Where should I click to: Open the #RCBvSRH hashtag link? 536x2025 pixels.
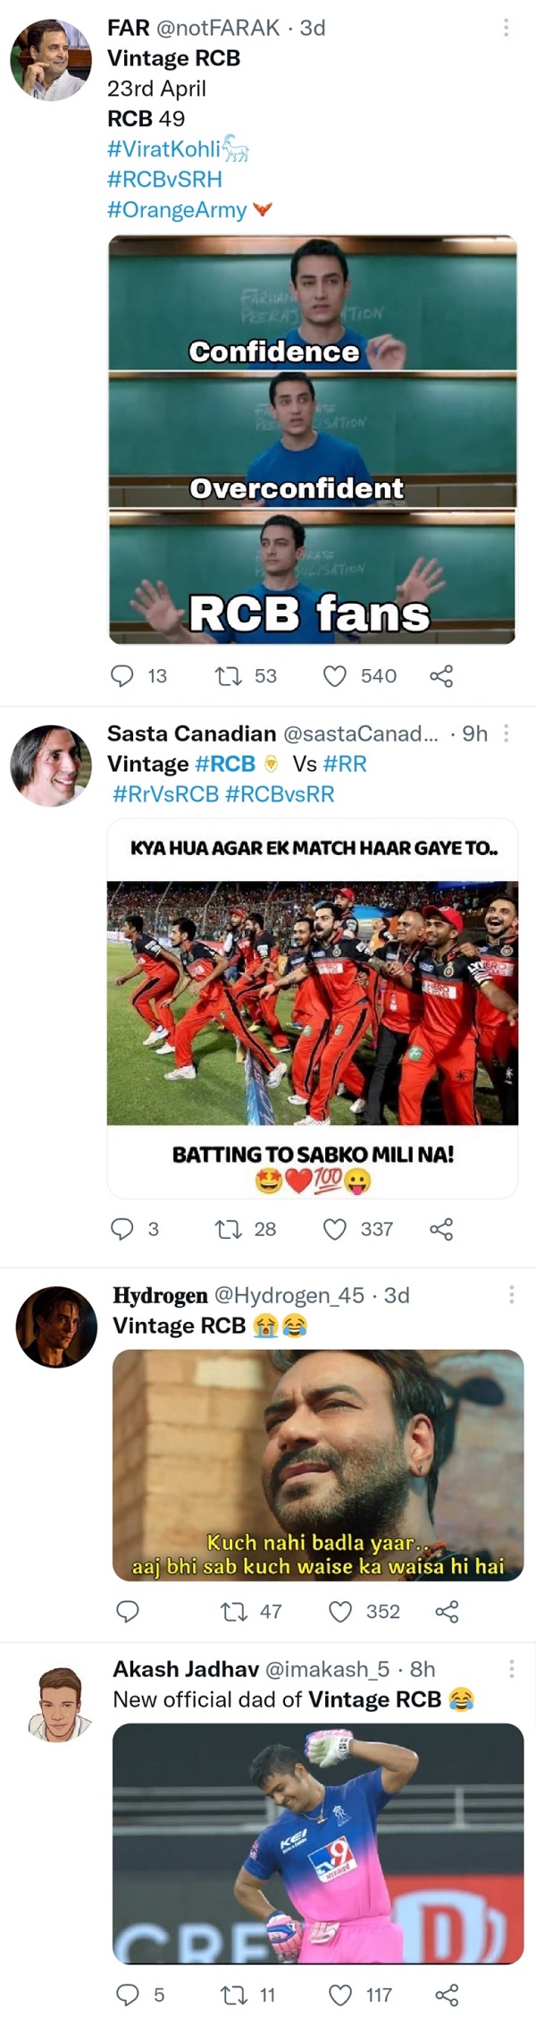164,179
